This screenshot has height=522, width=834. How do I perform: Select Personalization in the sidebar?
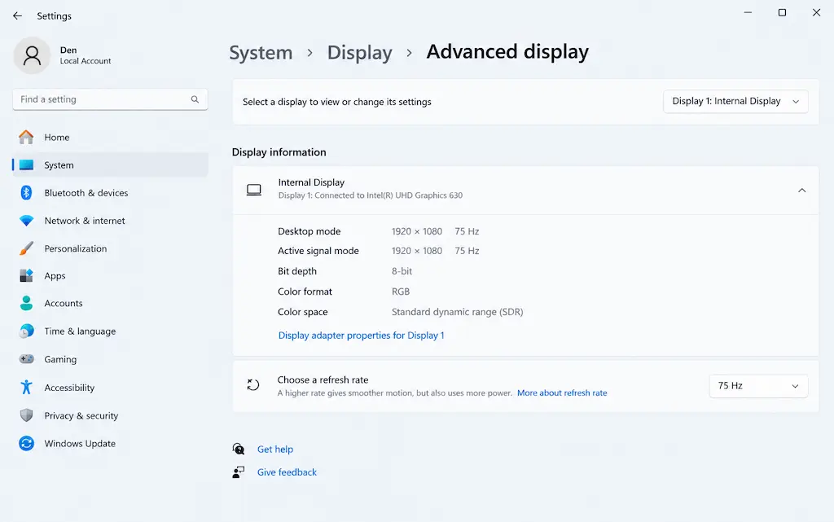coord(110,248)
